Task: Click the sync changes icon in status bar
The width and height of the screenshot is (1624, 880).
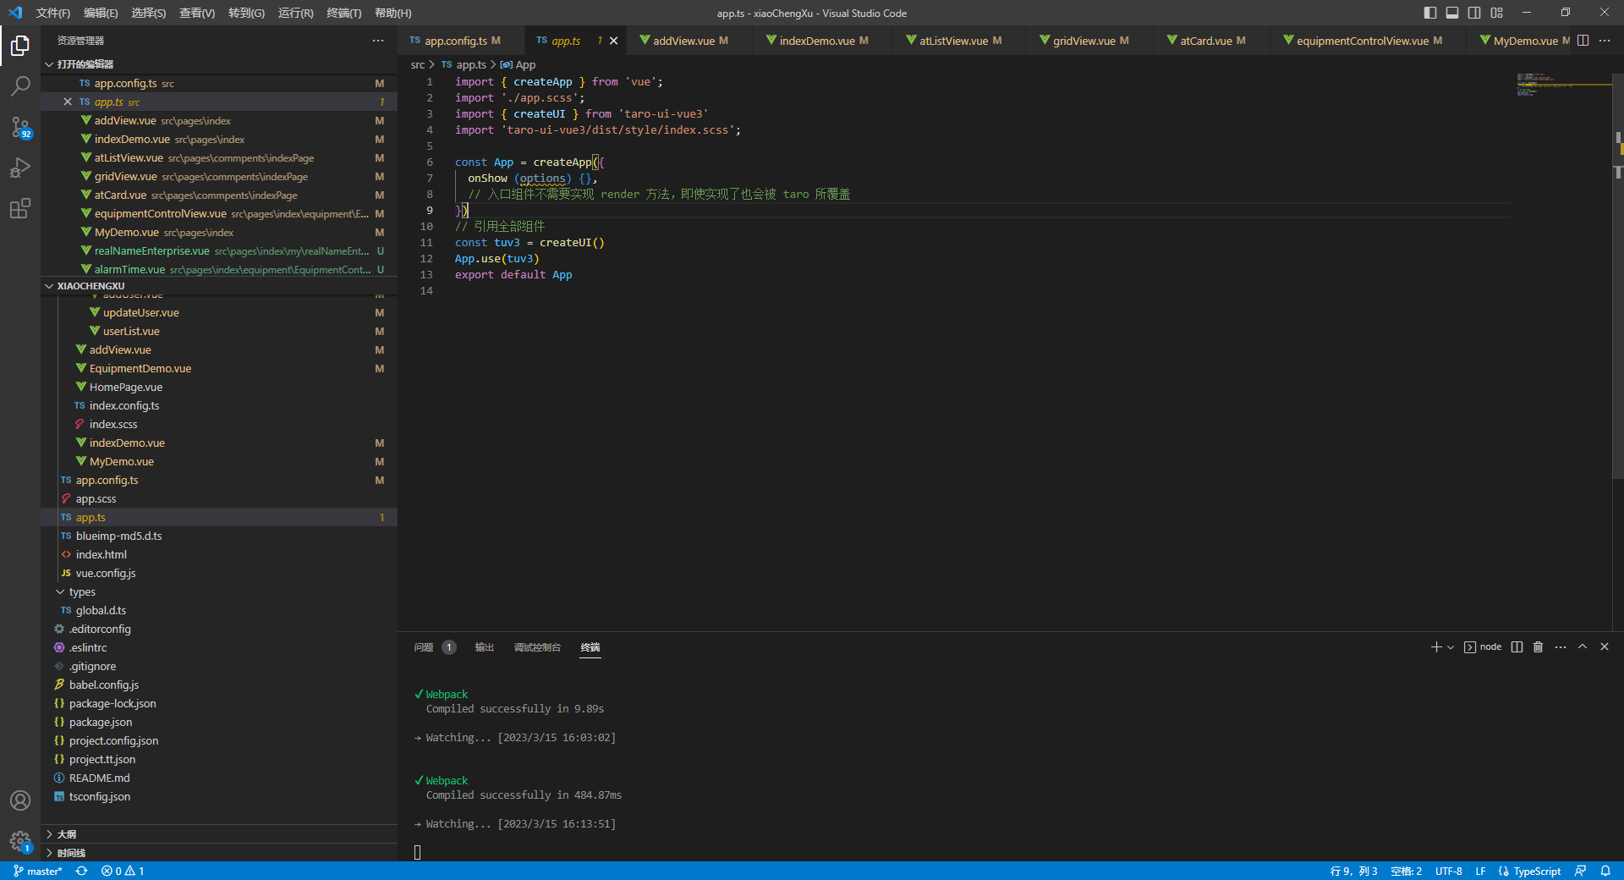Action: tap(81, 871)
